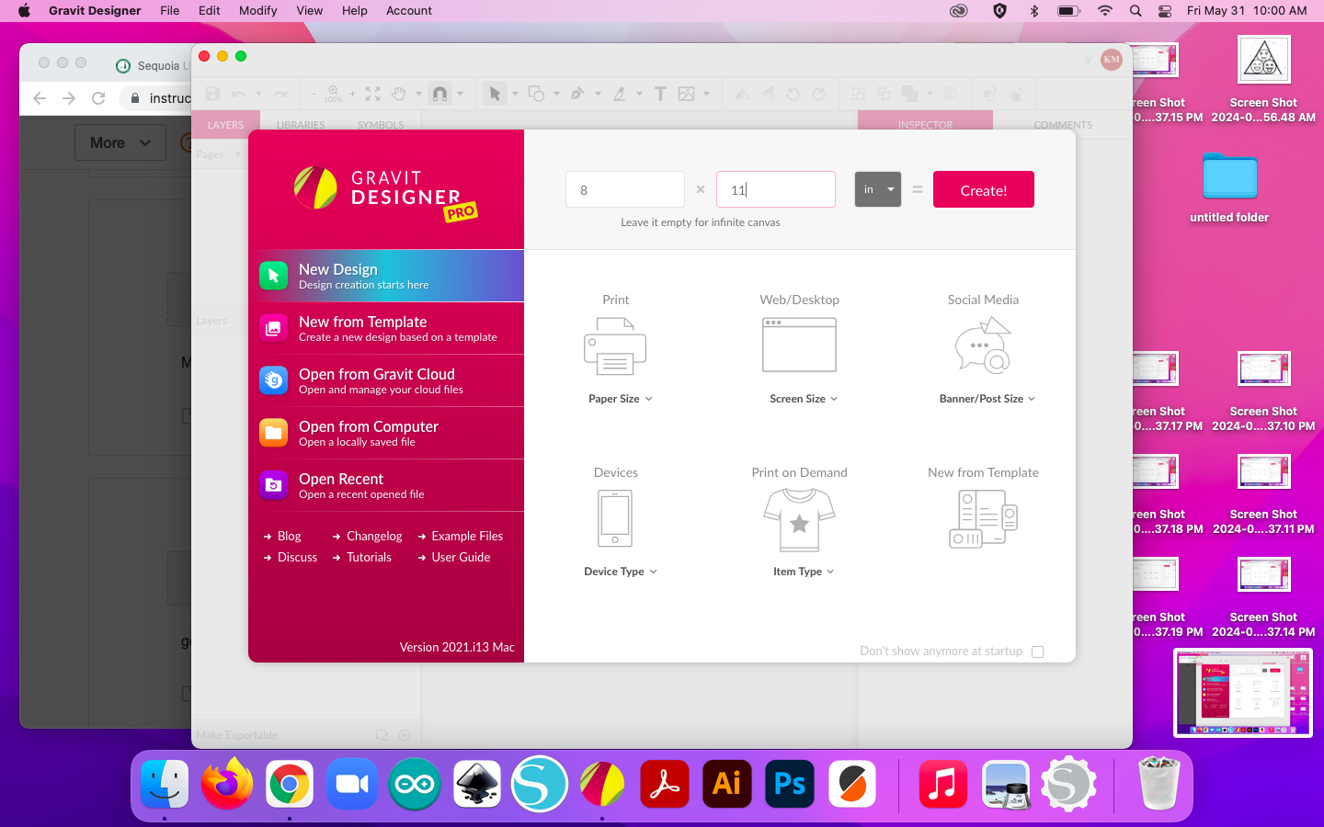Expand the Device Type dropdown
The width and height of the screenshot is (1324, 827).
pyautogui.click(x=621, y=572)
